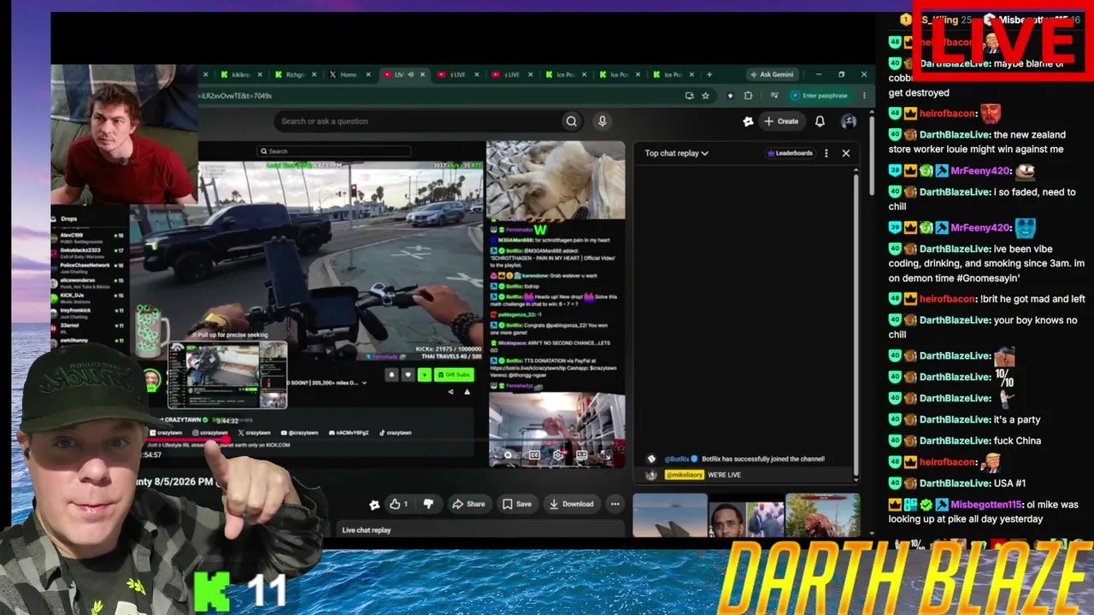Open Chrome three-dot menu

click(x=864, y=96)
